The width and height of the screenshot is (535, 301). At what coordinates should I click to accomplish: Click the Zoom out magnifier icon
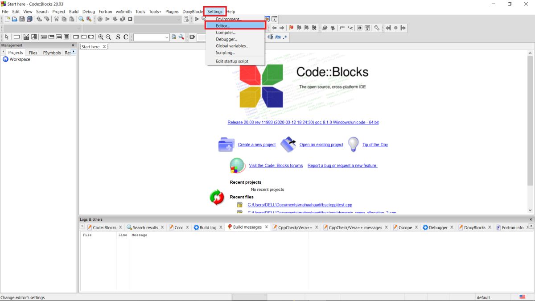[x=108, y=37]
